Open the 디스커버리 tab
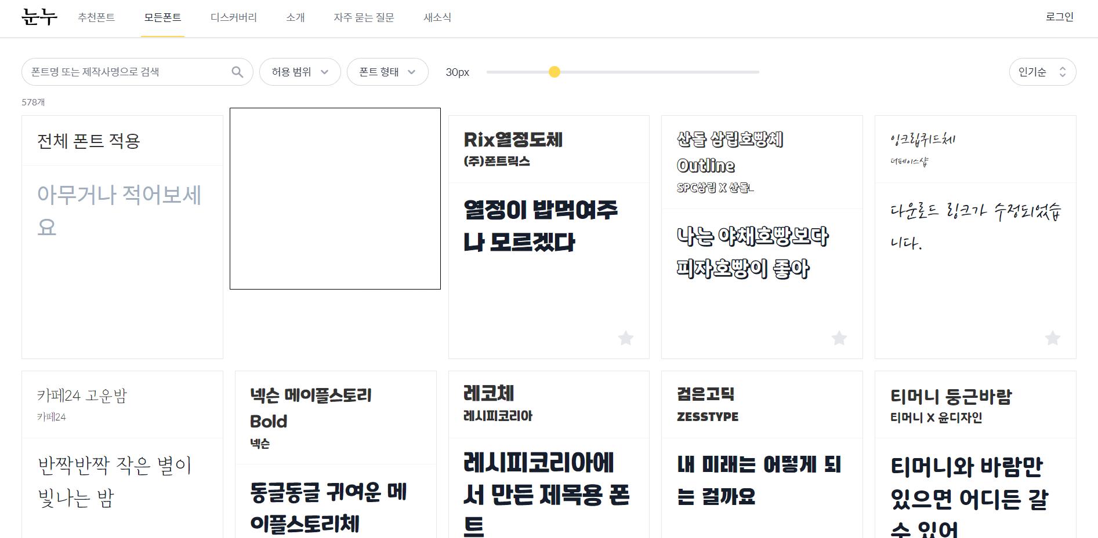 [233, 17]
